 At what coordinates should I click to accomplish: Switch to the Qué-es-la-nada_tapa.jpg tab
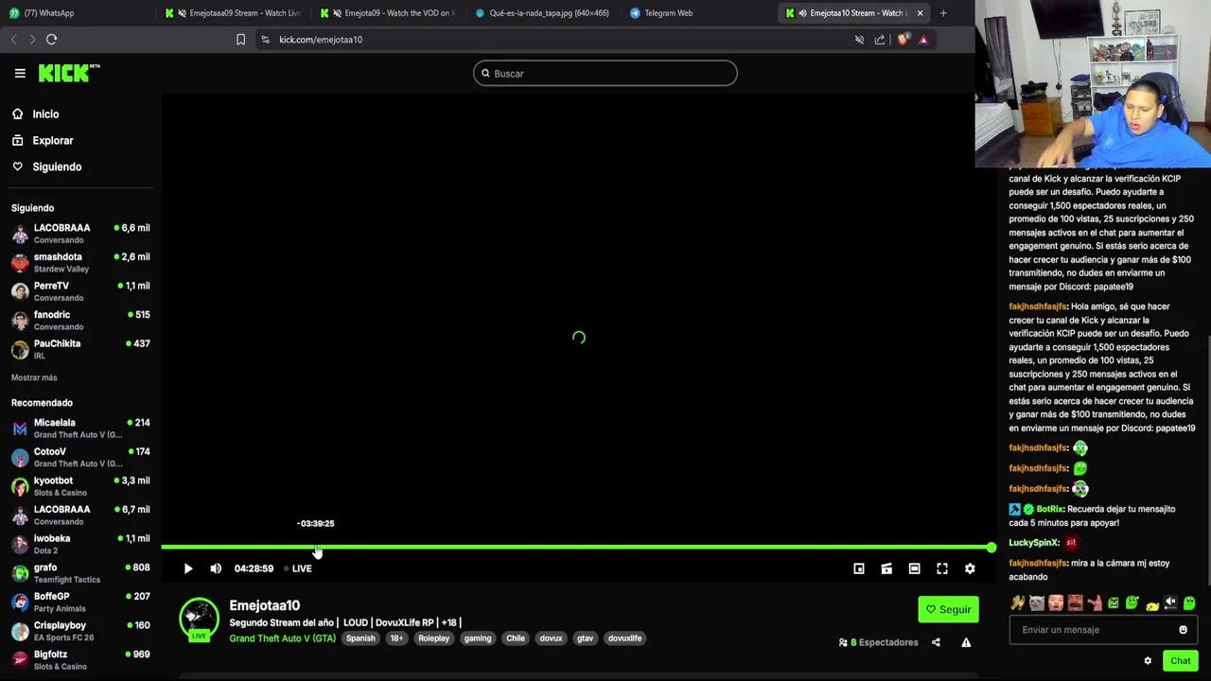[542, 13]
